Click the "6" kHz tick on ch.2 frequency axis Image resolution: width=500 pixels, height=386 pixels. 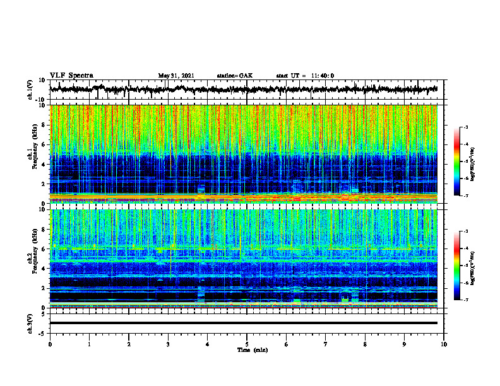coord(44,249)
